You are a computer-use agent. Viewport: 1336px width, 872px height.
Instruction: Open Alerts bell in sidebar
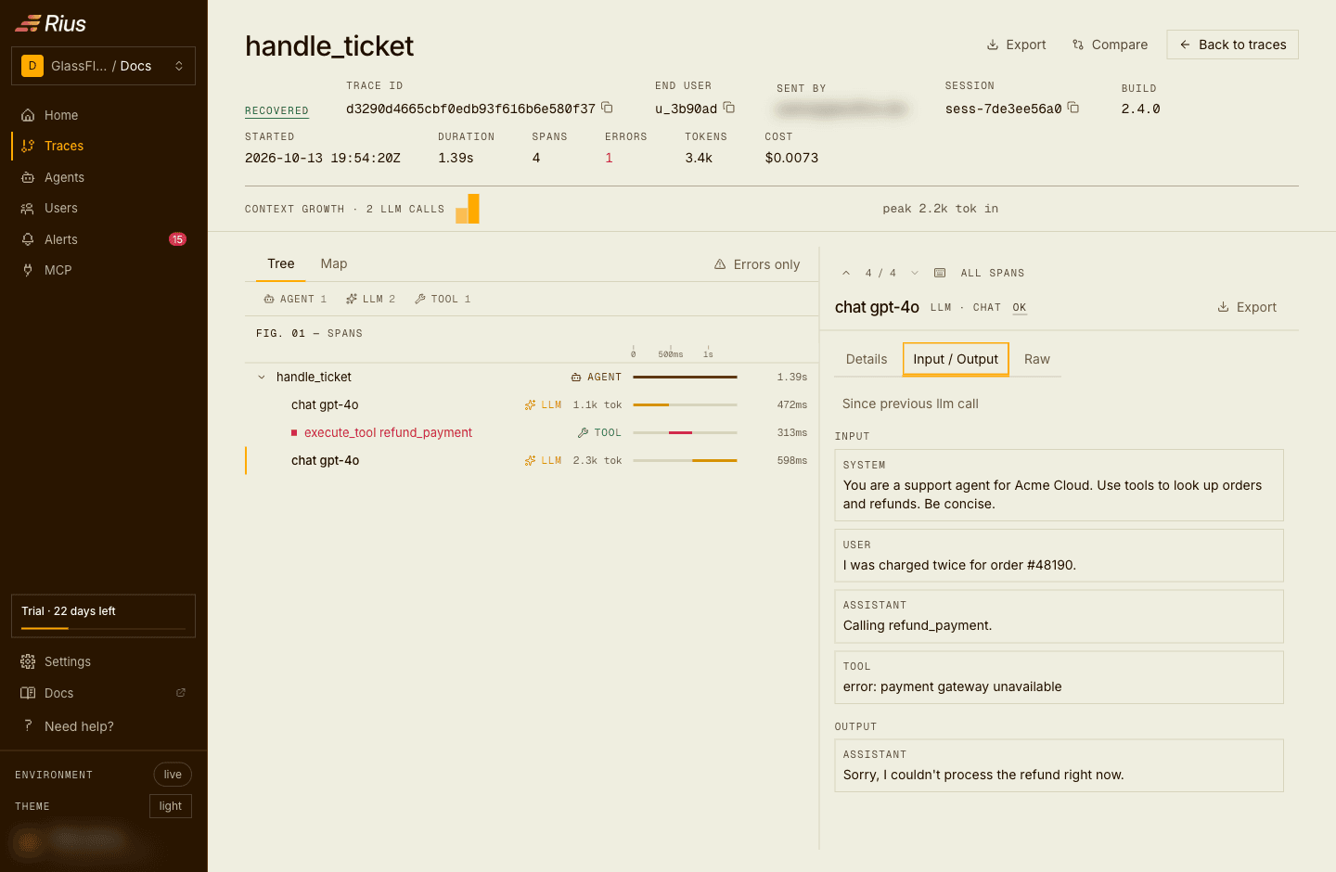[x=28, y=239]
